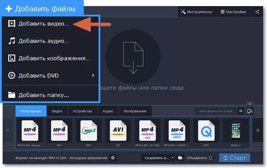
Task: Click the film icon beside Добавить видео
Action: 12,24
